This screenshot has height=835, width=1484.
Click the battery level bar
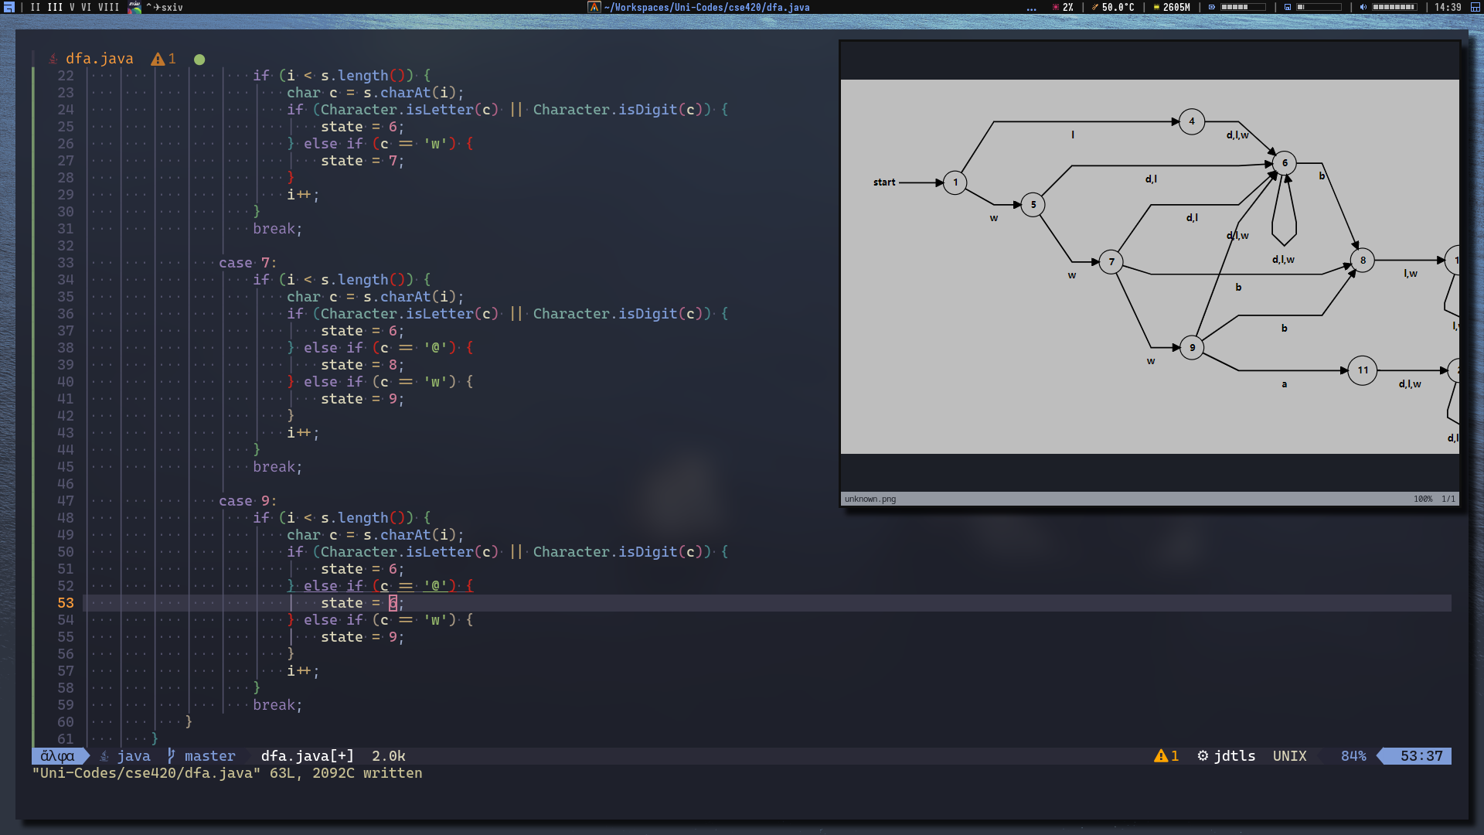pyautogui.click(x=1243, y=7)
